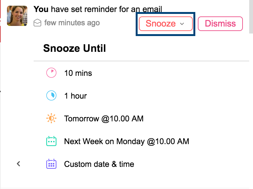The image size is (253, 189).
Task: Click the pink 10 mins timer icon
Action: tap(51, 73)
